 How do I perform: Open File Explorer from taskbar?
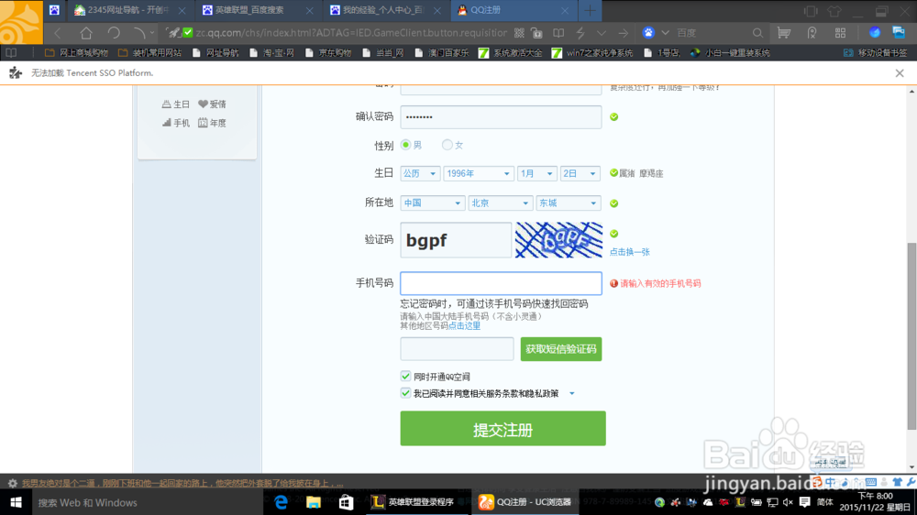[314, 502]
